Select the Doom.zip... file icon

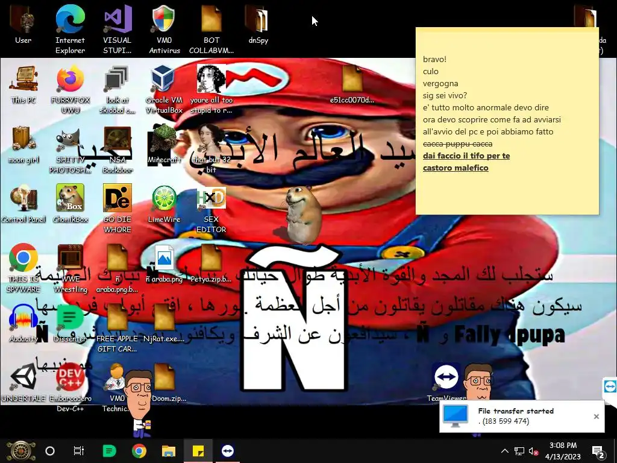click(164, 378)
